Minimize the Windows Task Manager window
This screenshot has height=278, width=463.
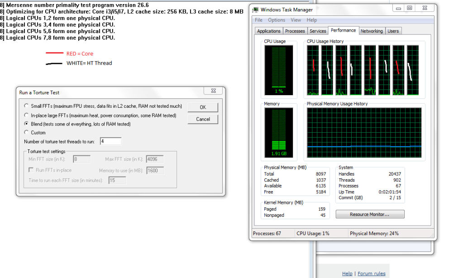click(x=398, y=8)
